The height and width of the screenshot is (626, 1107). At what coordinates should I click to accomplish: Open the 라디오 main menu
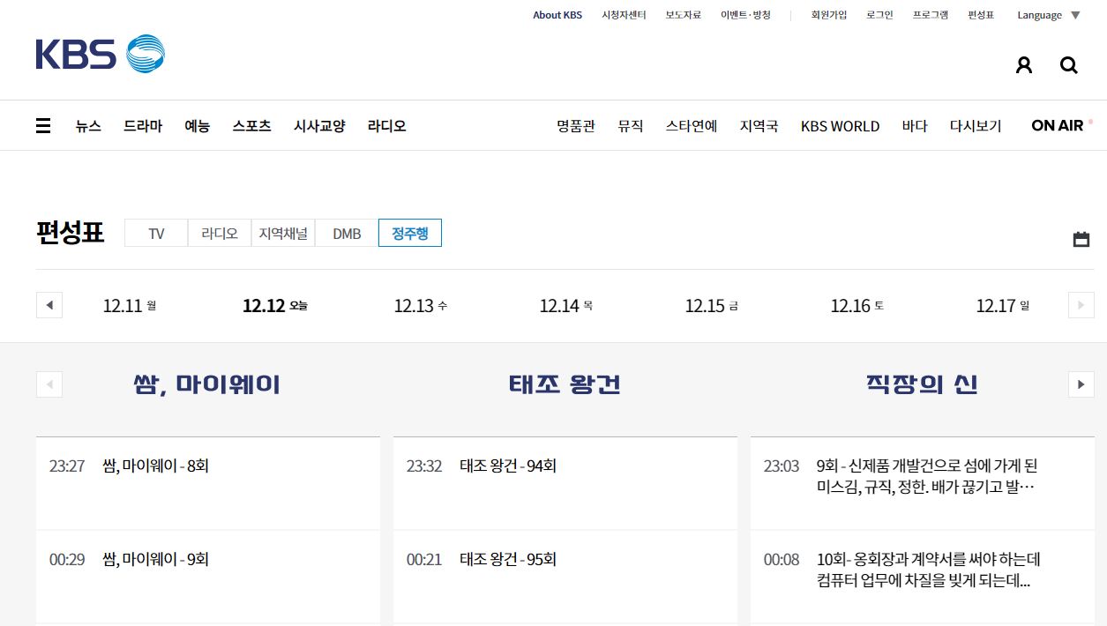coord(387,126)
